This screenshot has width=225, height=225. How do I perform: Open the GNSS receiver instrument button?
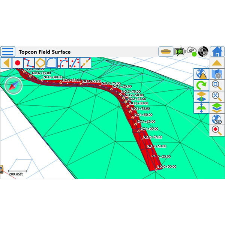(x=166, y=51)
